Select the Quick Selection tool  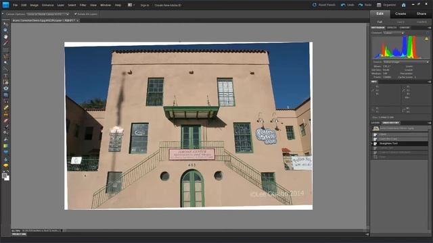pos(5,69)
